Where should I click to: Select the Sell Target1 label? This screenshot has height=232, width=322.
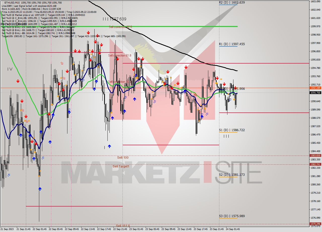point(121,166)
